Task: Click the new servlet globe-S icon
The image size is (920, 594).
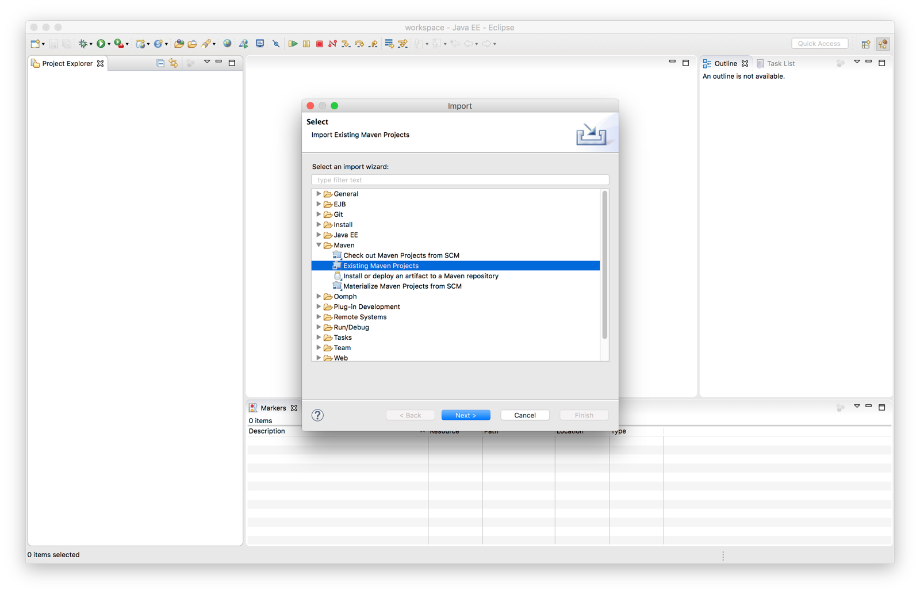Action: pos(158,44)
